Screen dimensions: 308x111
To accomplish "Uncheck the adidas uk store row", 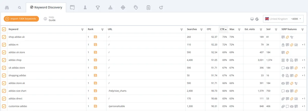I will point(4,52).
